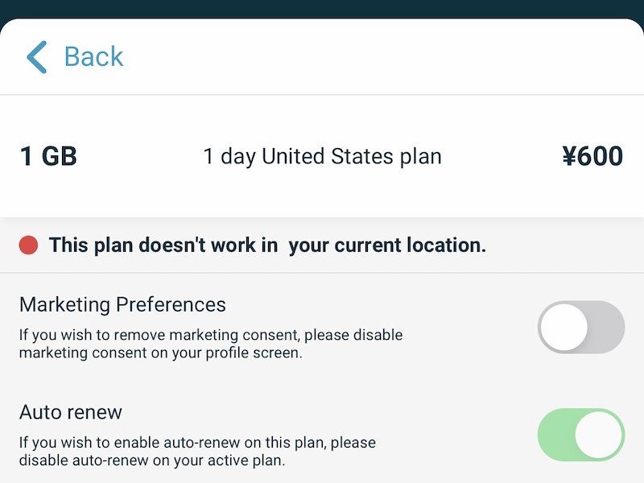Click the words 'profile screen' in description
644x483 pixels.
260,353
